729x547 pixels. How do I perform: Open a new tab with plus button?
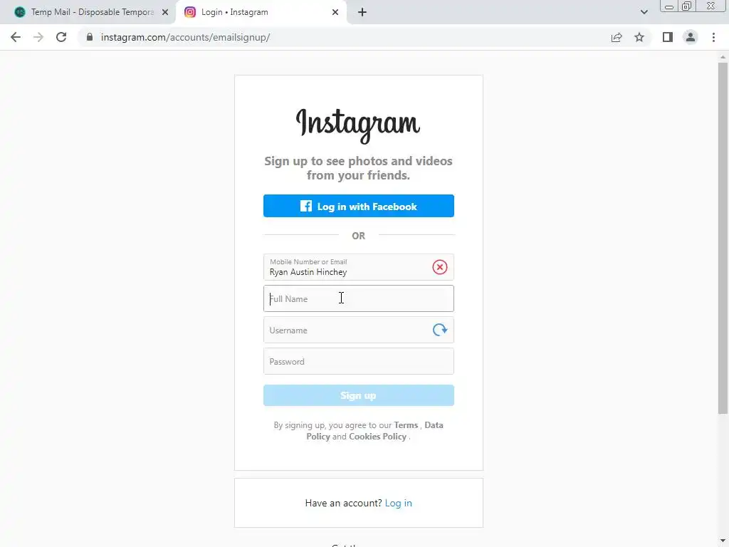pyautogui.click(x=362, y=12)
